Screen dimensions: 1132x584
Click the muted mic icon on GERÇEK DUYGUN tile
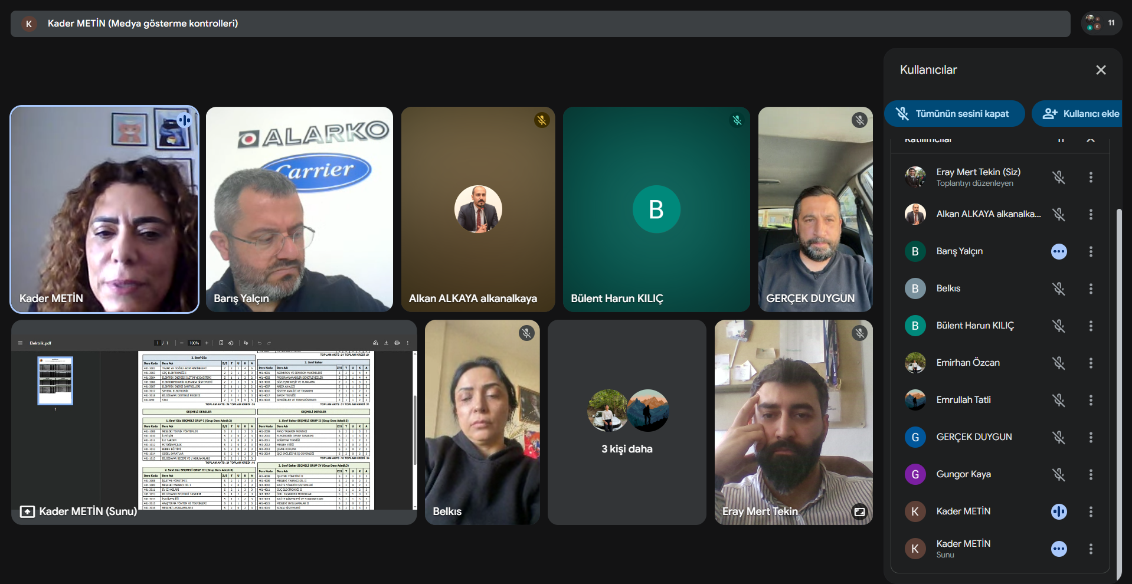click(859, 120)
